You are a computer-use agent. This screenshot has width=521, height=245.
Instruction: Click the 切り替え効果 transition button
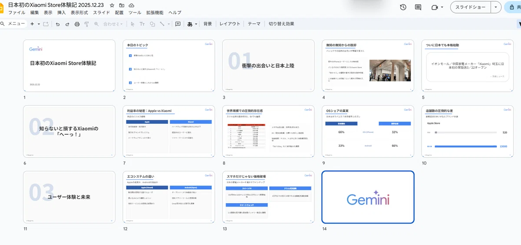click(x=281, y=24)
